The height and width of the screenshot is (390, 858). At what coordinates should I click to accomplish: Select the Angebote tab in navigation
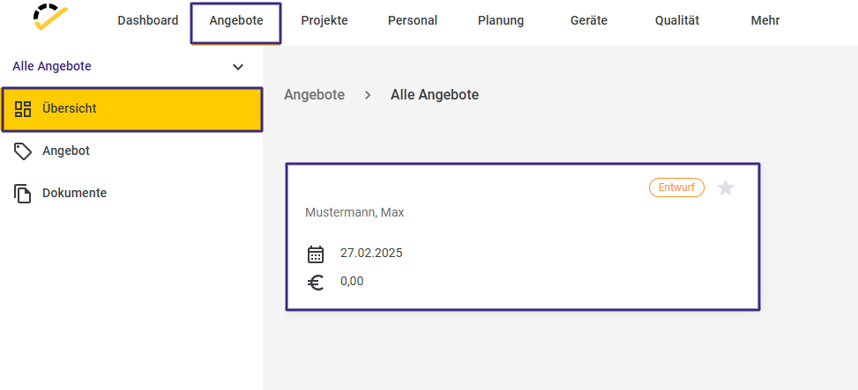click(236, 20)
